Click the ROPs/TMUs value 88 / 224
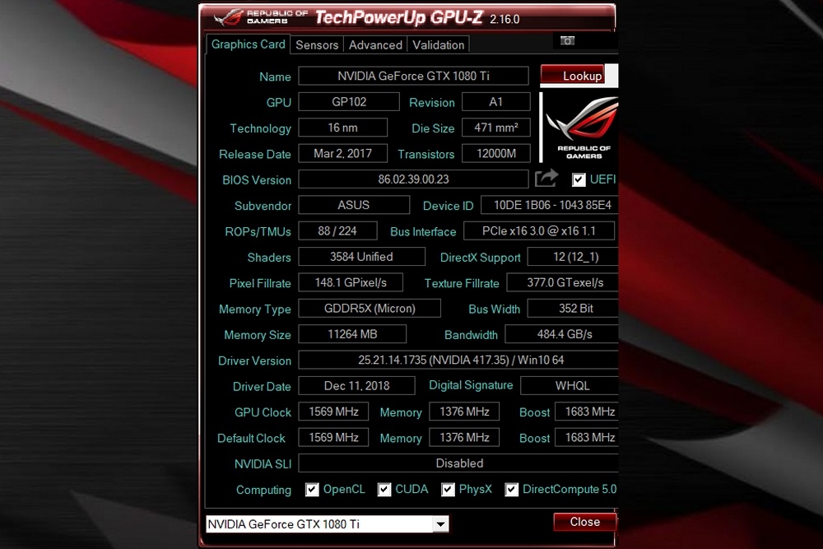 click(x=337, y=230)
